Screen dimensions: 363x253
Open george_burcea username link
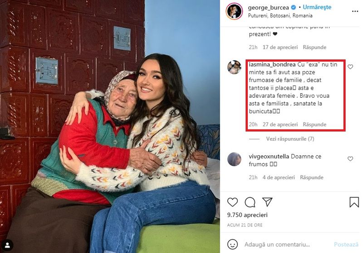click(x=268, y=8)
